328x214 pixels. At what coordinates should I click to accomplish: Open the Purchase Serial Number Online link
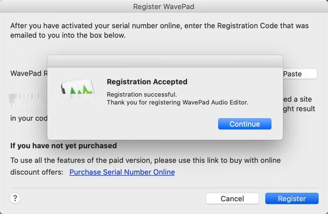pyautogui.click(x=122, y=172)
